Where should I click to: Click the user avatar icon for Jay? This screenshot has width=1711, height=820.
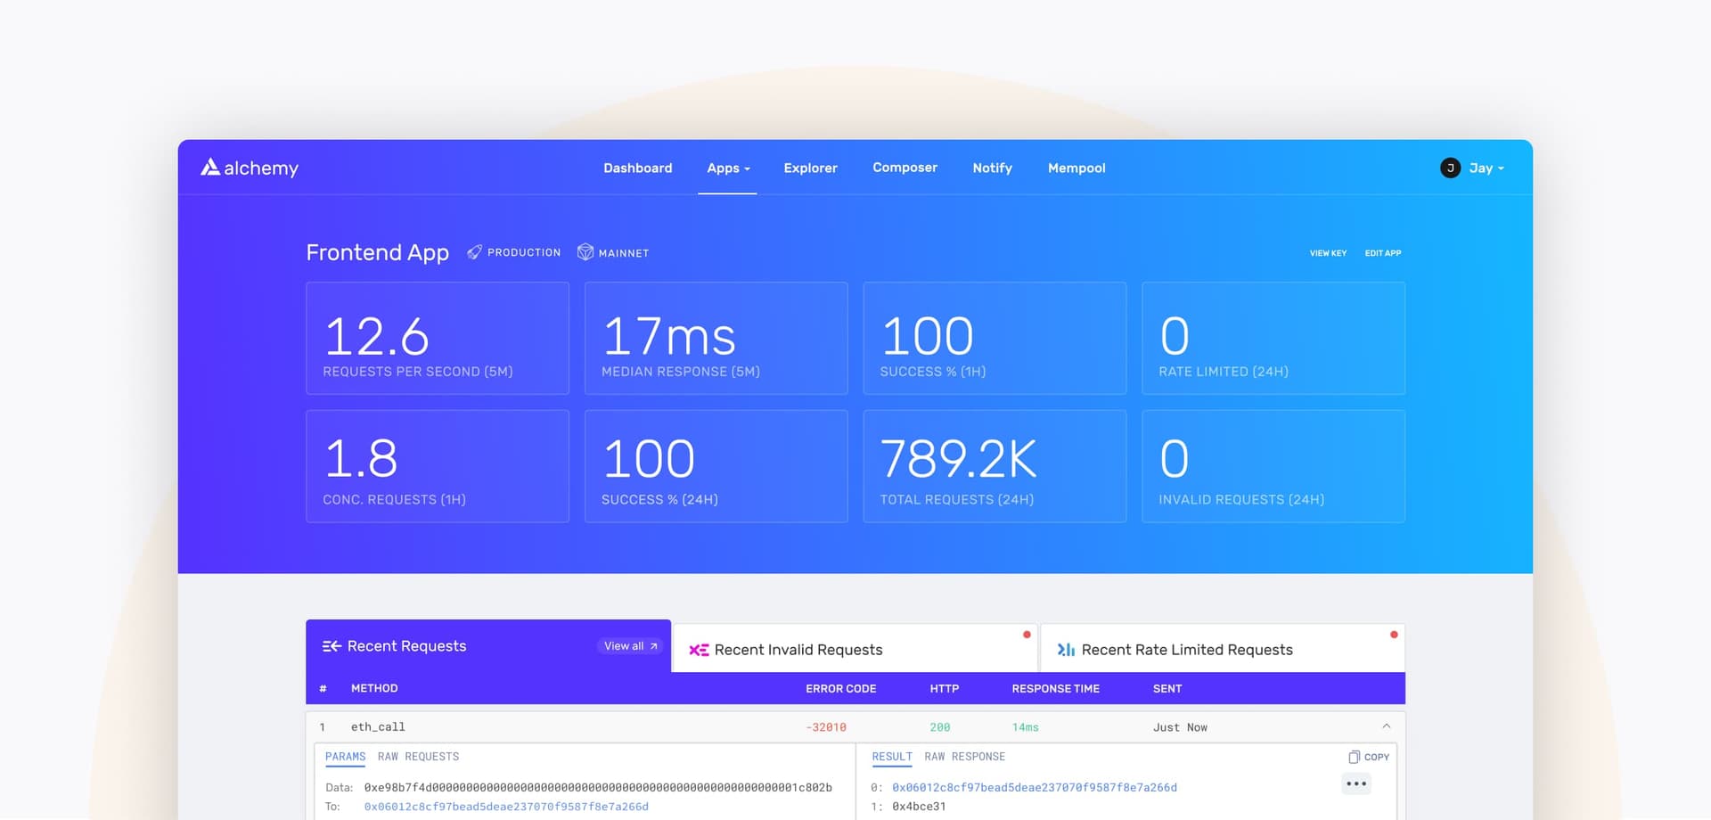coord(1450,168)
